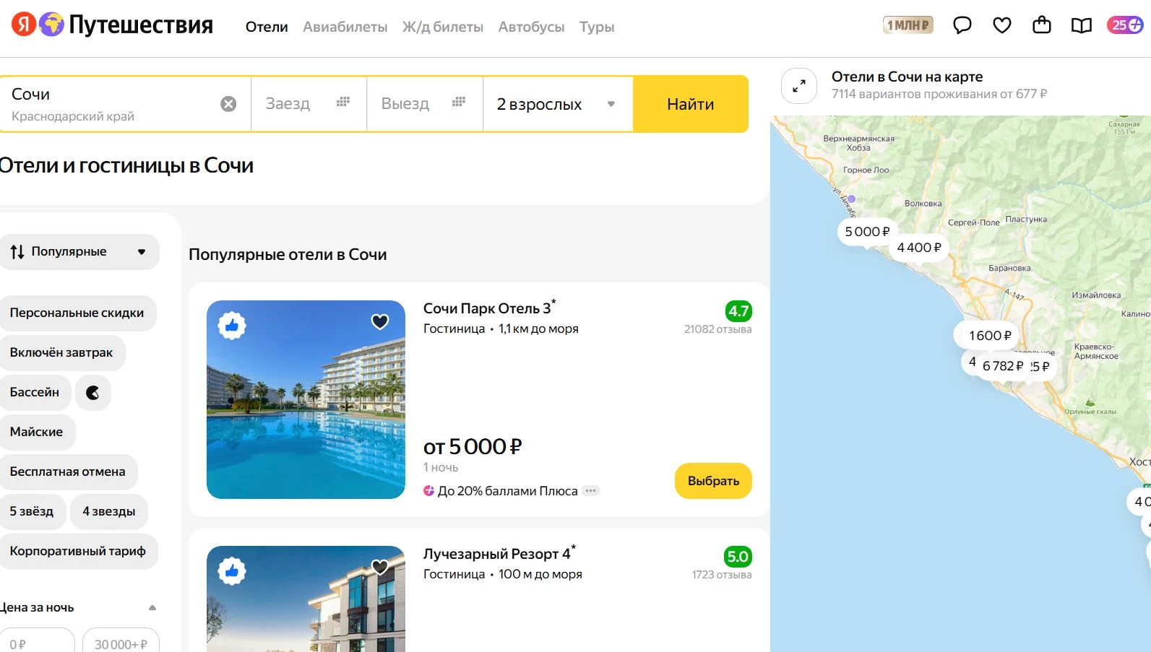Toggle the Бассейн filter chip

35,393
